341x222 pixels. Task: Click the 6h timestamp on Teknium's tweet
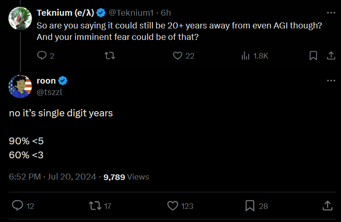click(166, 13)
